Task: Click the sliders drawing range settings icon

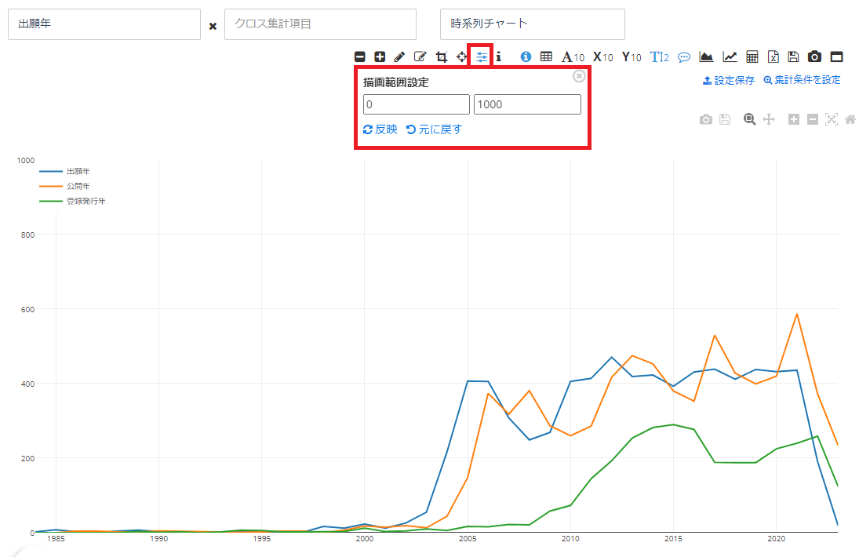Action: (481, 56)
